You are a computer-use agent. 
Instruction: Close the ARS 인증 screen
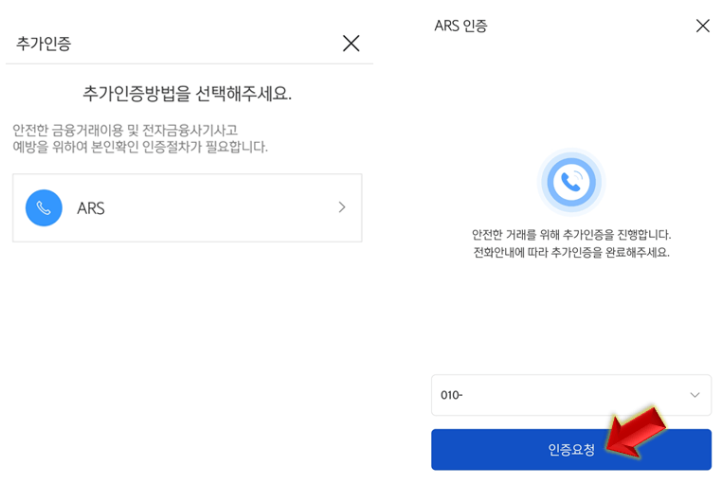[x=703, y=26]
